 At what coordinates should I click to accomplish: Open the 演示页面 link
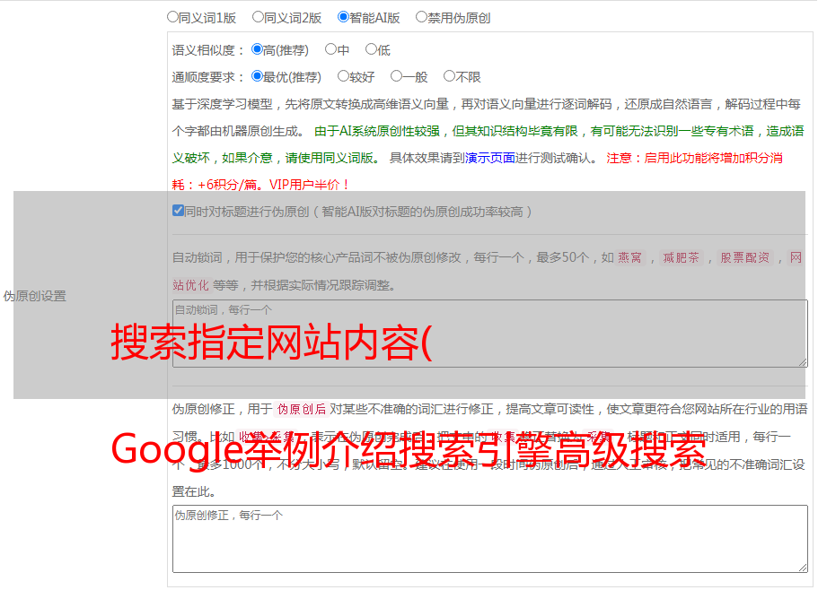tap(490, 158)
